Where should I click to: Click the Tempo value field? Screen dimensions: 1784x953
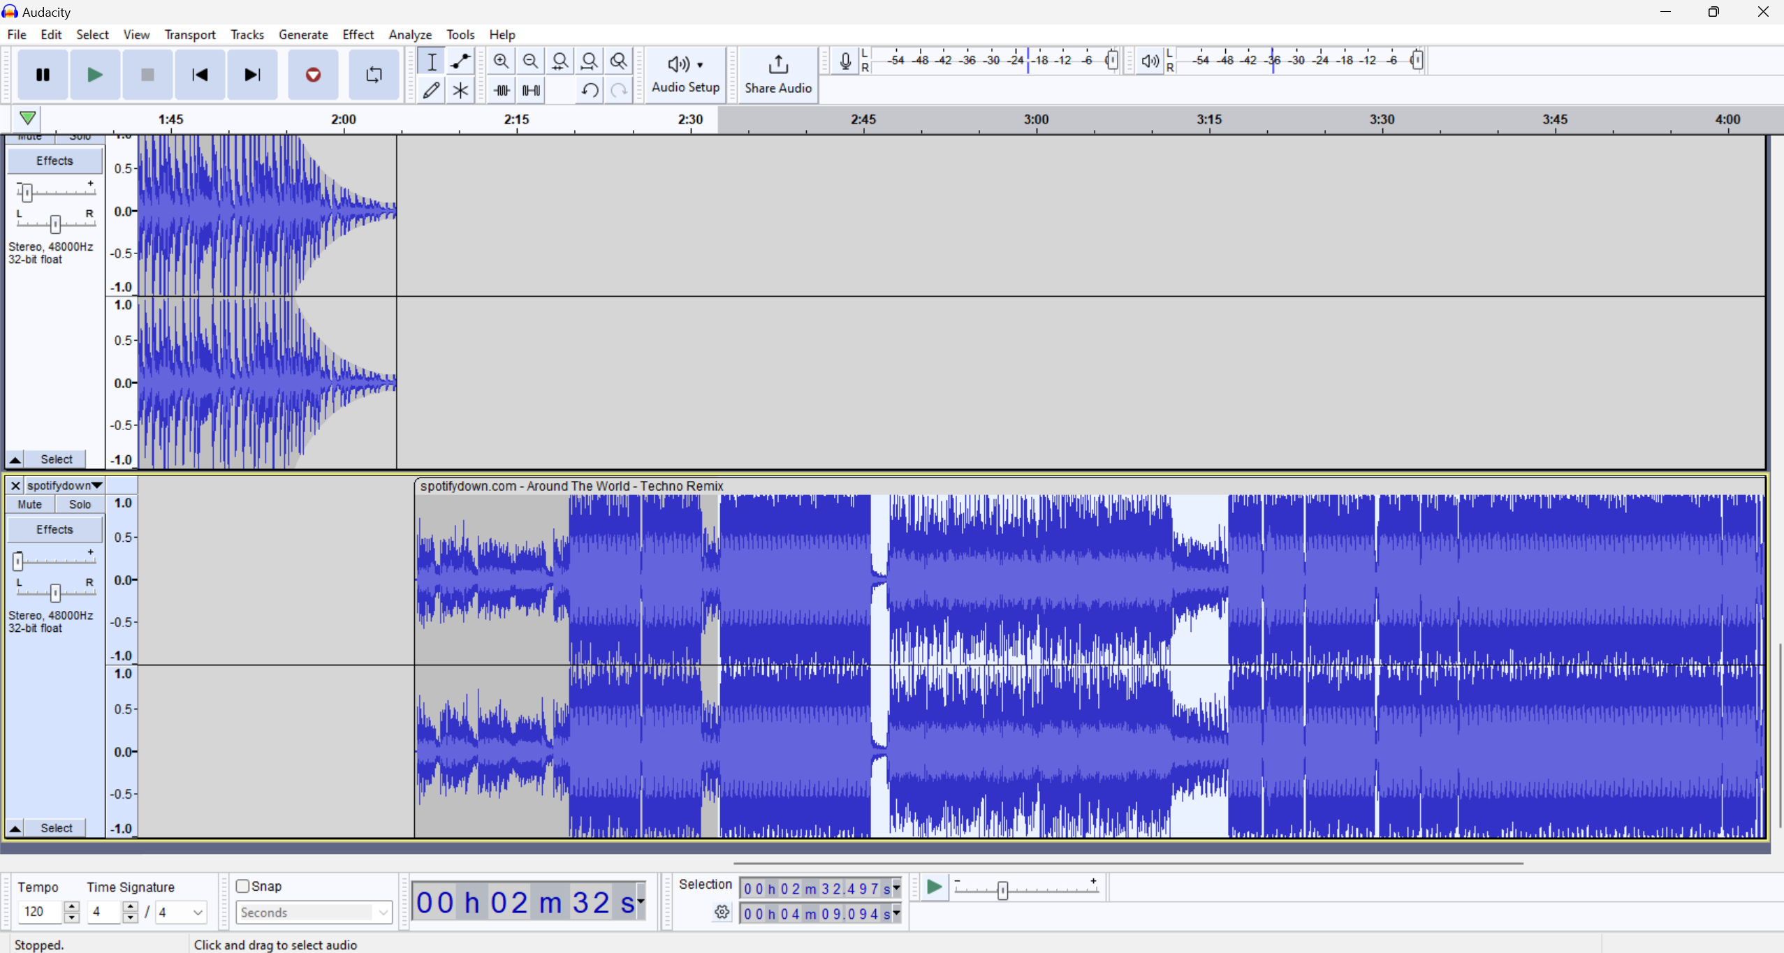point(41,912)
